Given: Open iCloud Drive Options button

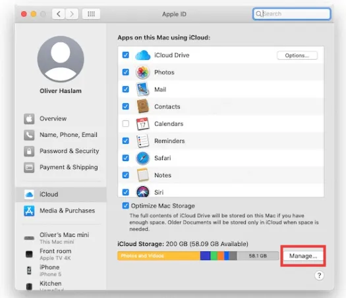Looking at the screenshot, I should (x=297, y=55).
